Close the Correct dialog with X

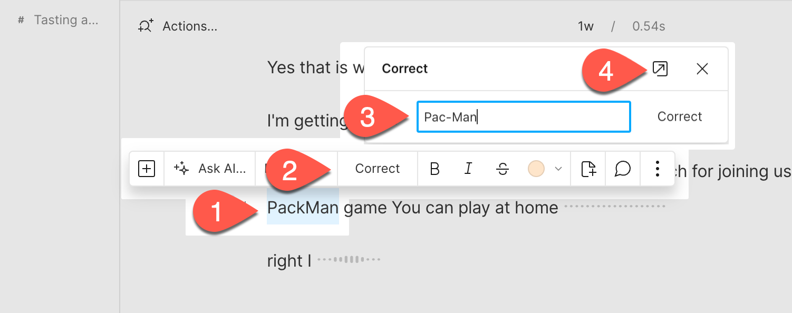[702, 69]
